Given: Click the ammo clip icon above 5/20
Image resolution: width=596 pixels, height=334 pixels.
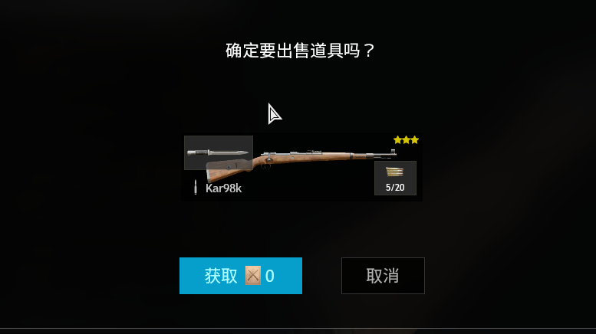Looking at the screenshot, I should (x=395, y=172).
